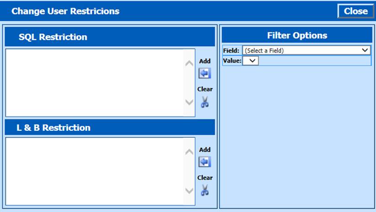Viewport: 376px width, 212px height.
Task: Click the Filter Options panel header
Action: (297, 36)
